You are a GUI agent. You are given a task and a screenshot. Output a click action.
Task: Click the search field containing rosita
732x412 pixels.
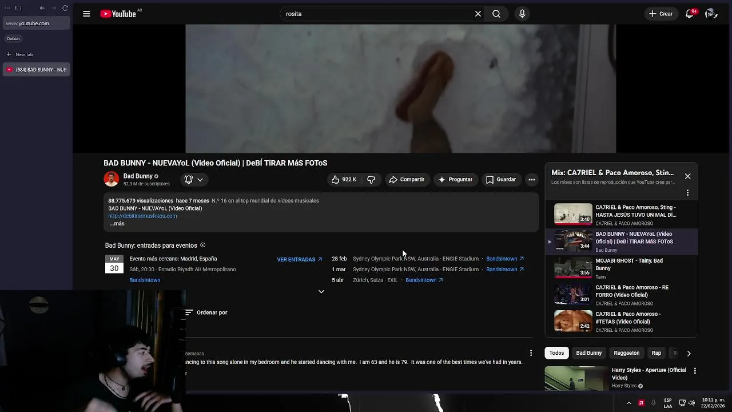pos(377,14)
